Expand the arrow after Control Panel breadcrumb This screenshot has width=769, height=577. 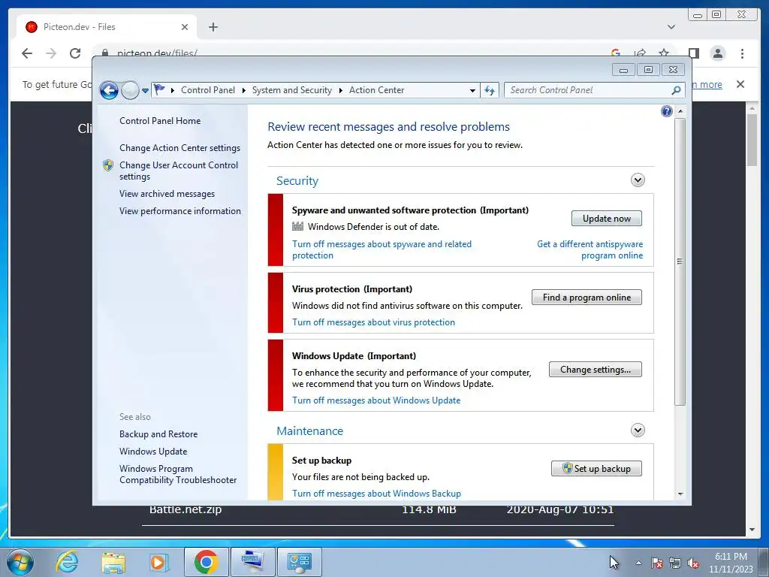click(244, 90)
